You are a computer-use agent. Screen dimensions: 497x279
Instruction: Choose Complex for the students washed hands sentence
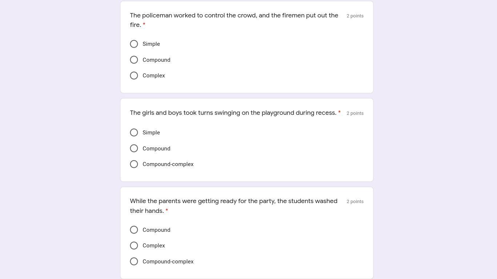pos(134,246)
